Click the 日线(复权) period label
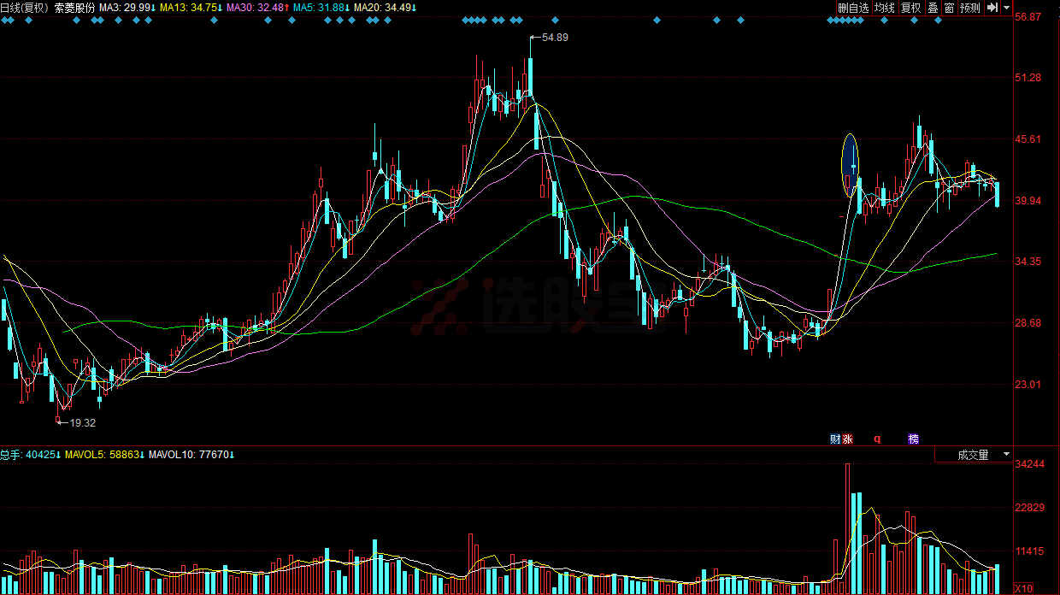The width and height of the screenshot is (1060, 595). coord(25,8)
